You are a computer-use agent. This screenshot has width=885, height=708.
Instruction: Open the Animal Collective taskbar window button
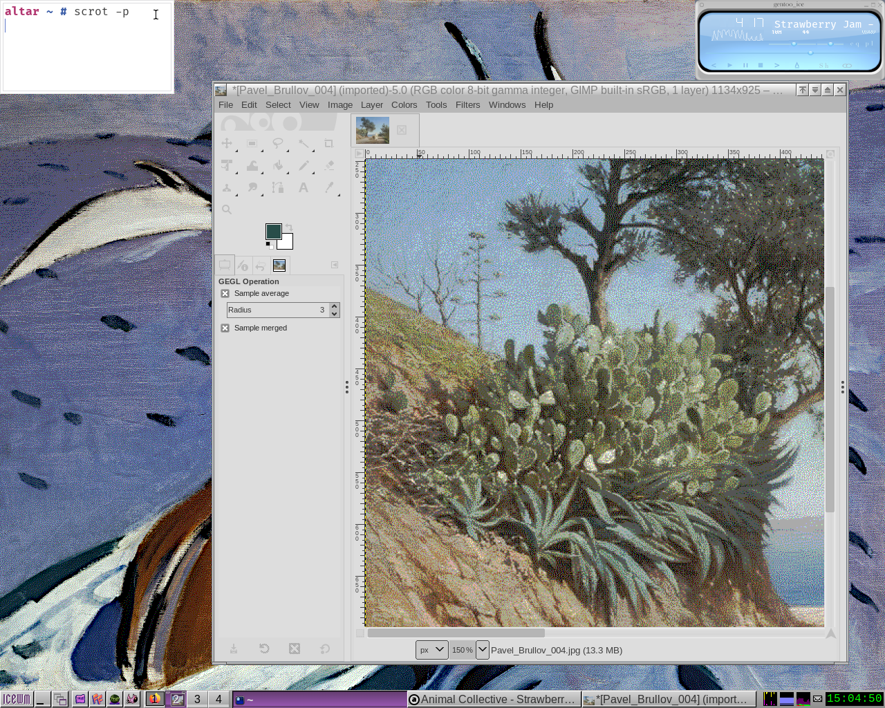pos(494,699)
